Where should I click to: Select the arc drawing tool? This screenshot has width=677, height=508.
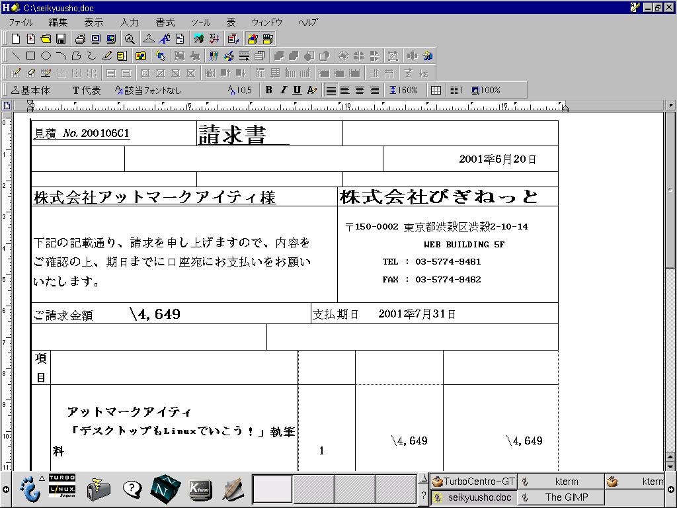click(x=61, y=56)
